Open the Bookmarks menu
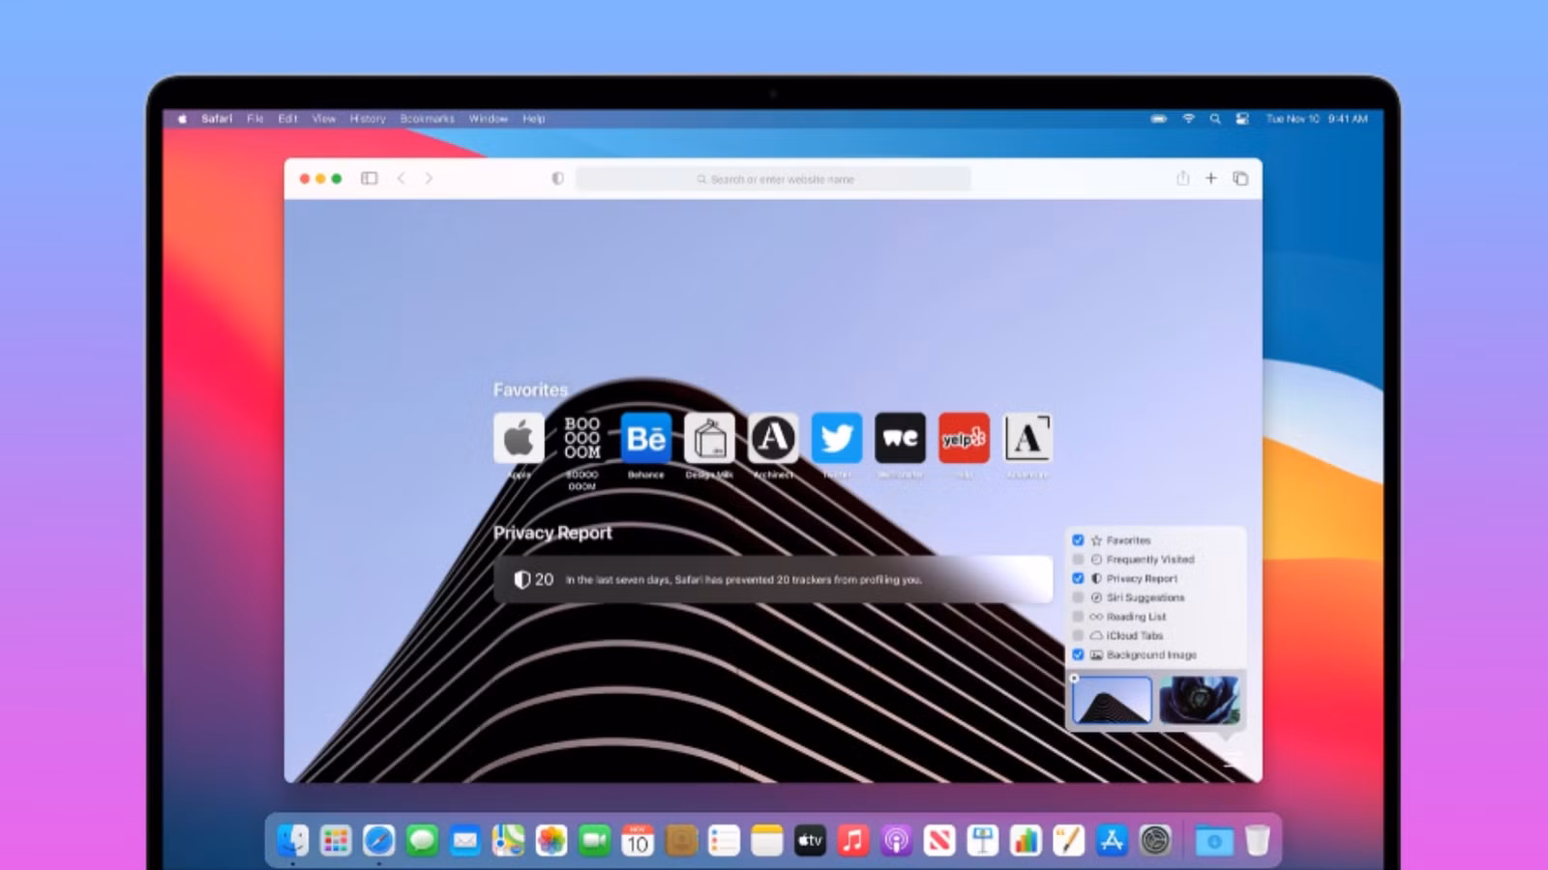 tap(427, 118)
